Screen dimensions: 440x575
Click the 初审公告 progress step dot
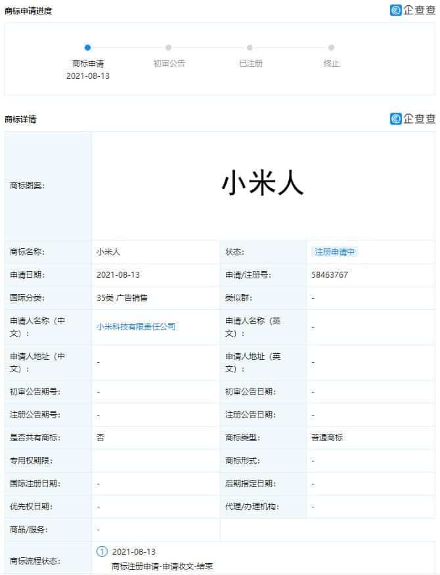168,47
